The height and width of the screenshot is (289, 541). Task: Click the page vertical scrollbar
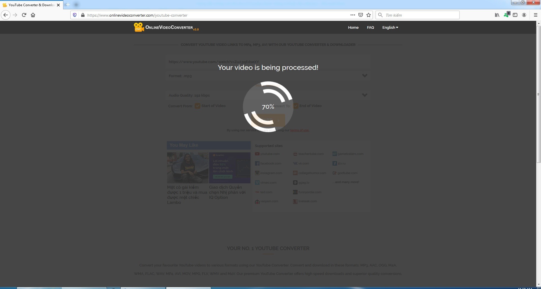pyautogui.click(x=538, y=94)
